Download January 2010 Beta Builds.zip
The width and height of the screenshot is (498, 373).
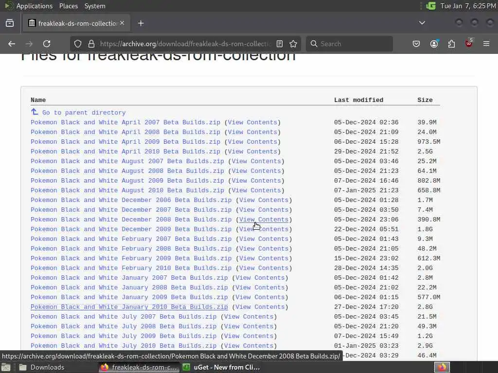[x=129, y=307]
